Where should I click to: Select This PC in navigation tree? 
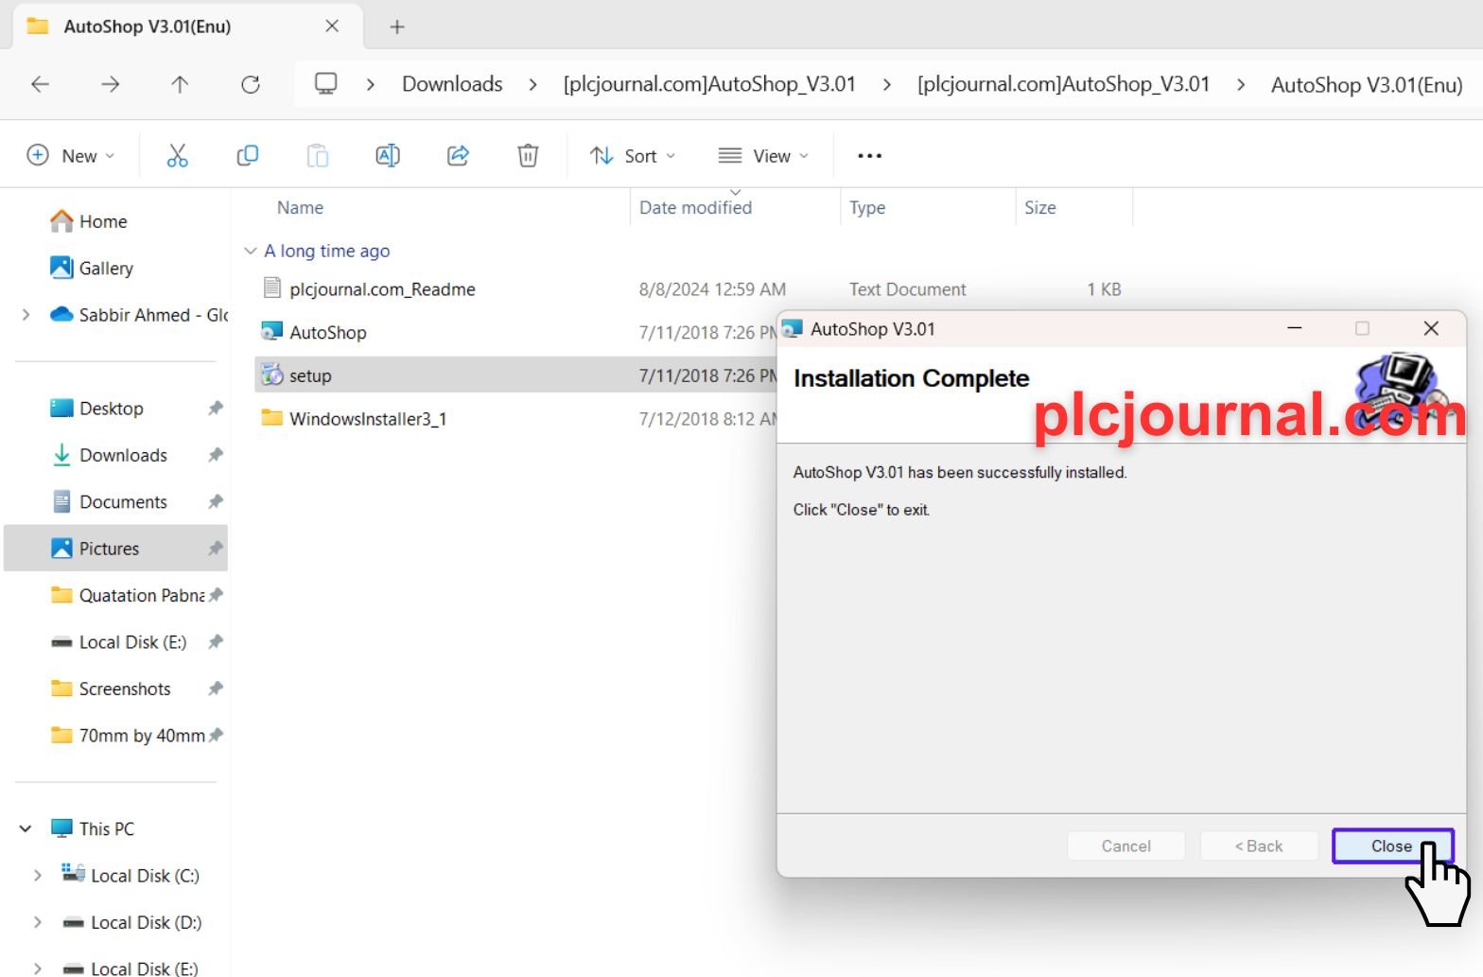pos(92,829)
